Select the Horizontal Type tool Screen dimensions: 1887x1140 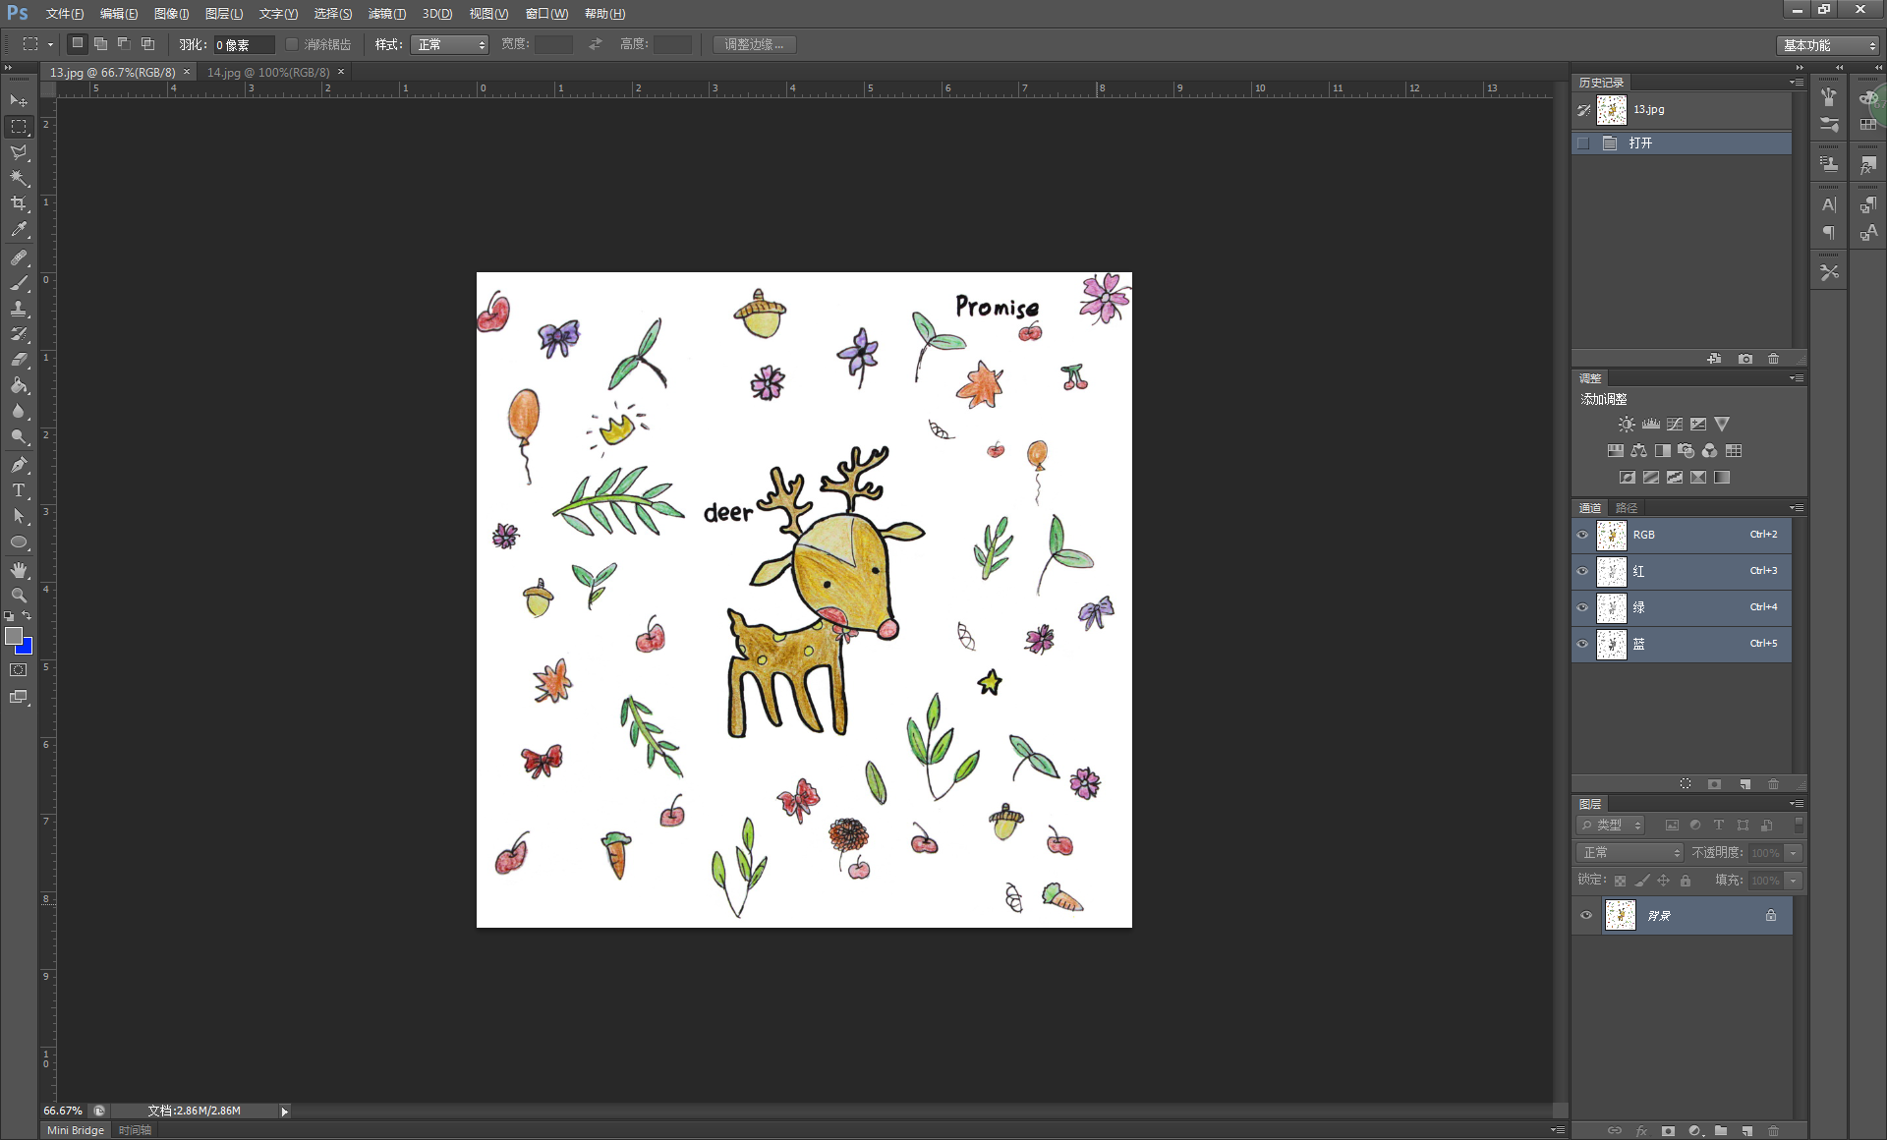19,490
